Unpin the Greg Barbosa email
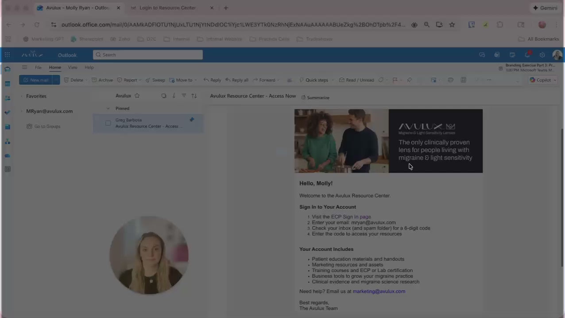The width and height of the screenshot is (565, 318). (x=192, y=120)
